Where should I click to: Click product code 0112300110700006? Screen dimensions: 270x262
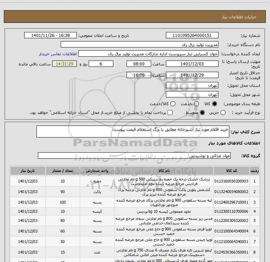coord(231,211)
